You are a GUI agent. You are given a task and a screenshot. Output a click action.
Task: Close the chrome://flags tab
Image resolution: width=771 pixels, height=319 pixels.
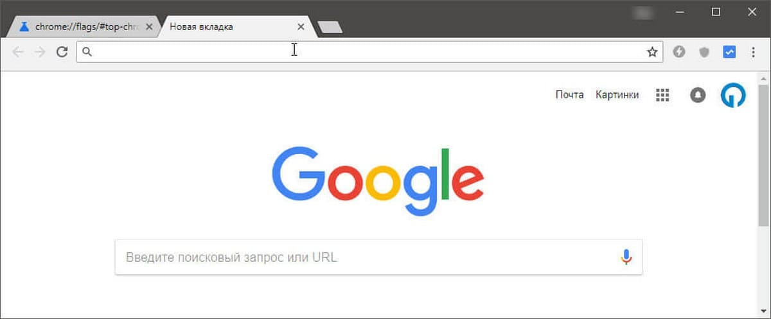pyautogui.click(x=149, y=27)
